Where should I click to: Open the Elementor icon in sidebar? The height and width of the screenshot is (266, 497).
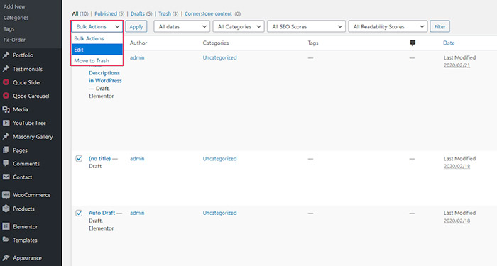[x=6, y=226]
